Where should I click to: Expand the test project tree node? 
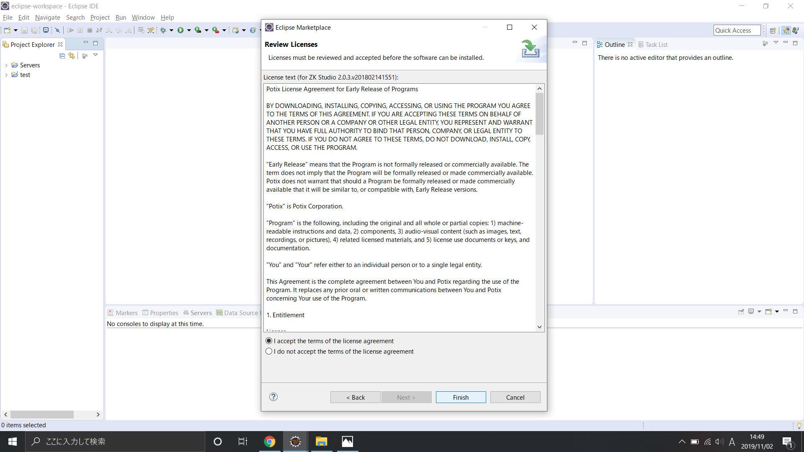coord(6,75)
